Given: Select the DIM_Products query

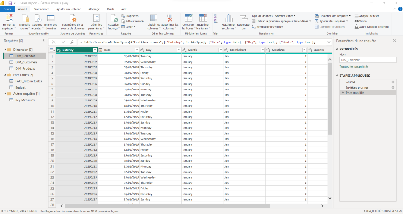Looking at the screenshot, I should pos(25,68).
